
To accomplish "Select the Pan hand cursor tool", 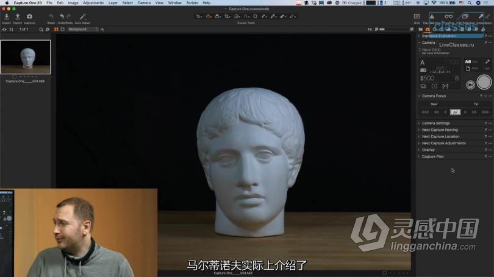I will click(208, 16).
